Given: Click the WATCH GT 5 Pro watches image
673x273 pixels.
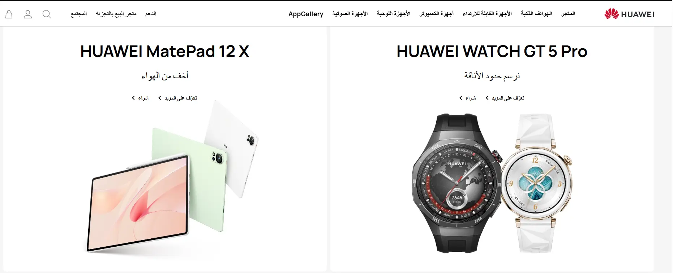Looking at the screenshot, I should click(492, 183).
